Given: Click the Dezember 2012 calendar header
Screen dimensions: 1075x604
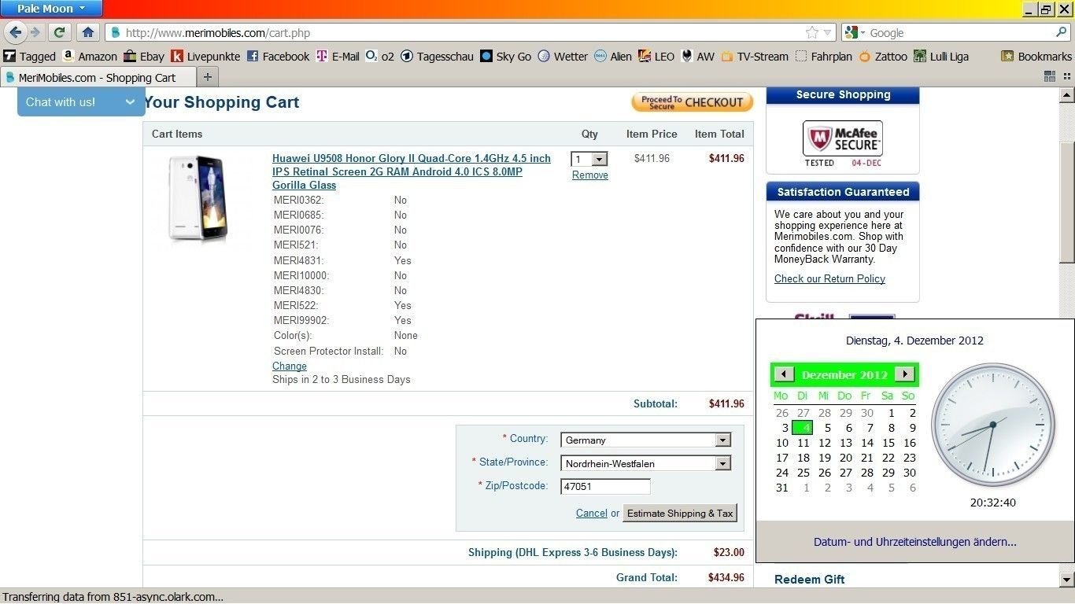Looking at the screenshot, I should 844,374.
